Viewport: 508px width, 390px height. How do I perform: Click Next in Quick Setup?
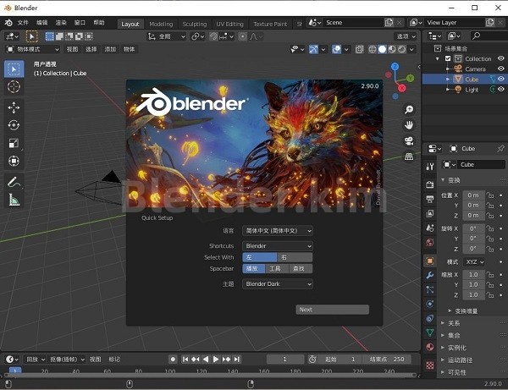(x=333, y=310)
